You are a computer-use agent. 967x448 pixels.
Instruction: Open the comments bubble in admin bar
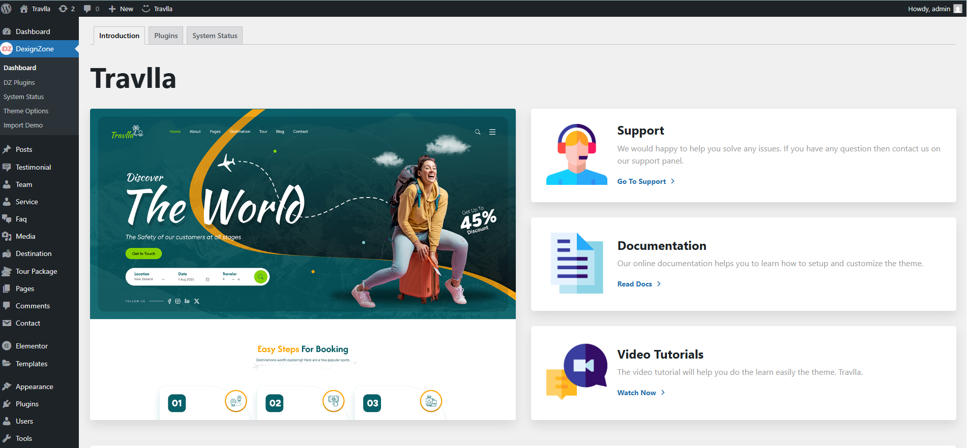coord(91,9)
